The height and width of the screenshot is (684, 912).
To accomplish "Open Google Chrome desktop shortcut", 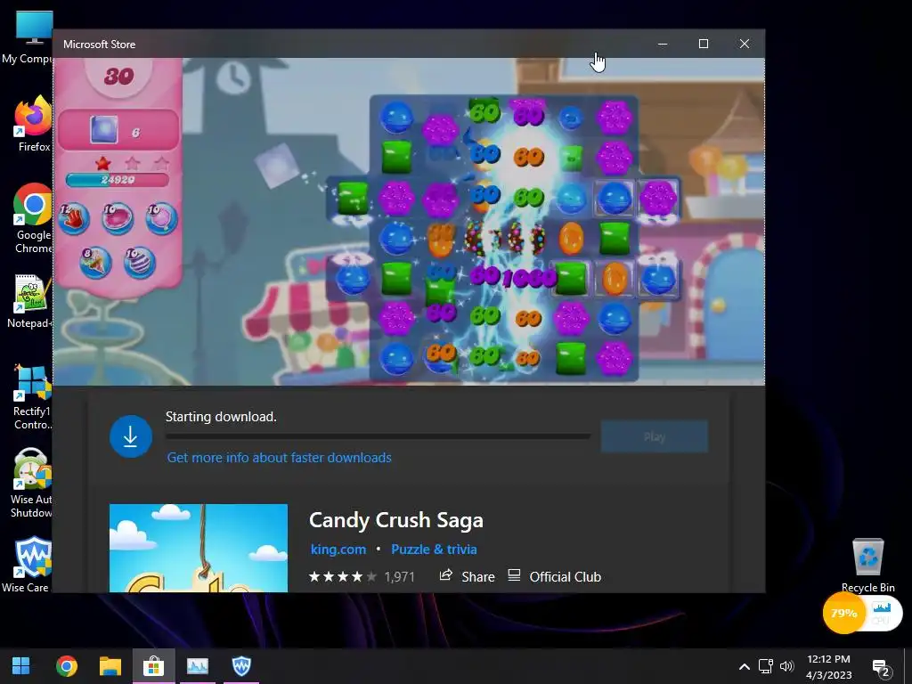I will [32, 218].
